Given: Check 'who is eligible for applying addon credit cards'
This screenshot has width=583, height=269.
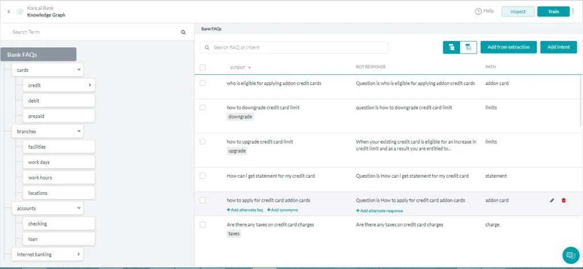Looking at the screenshot, I should coord(203,83).
